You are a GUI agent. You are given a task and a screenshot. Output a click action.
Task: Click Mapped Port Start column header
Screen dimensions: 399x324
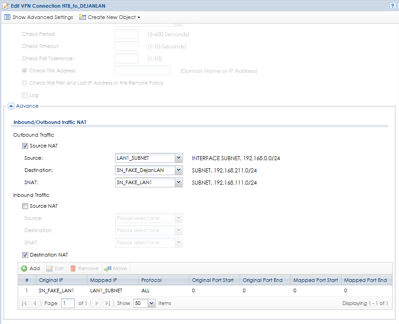(x=316, y=280)
